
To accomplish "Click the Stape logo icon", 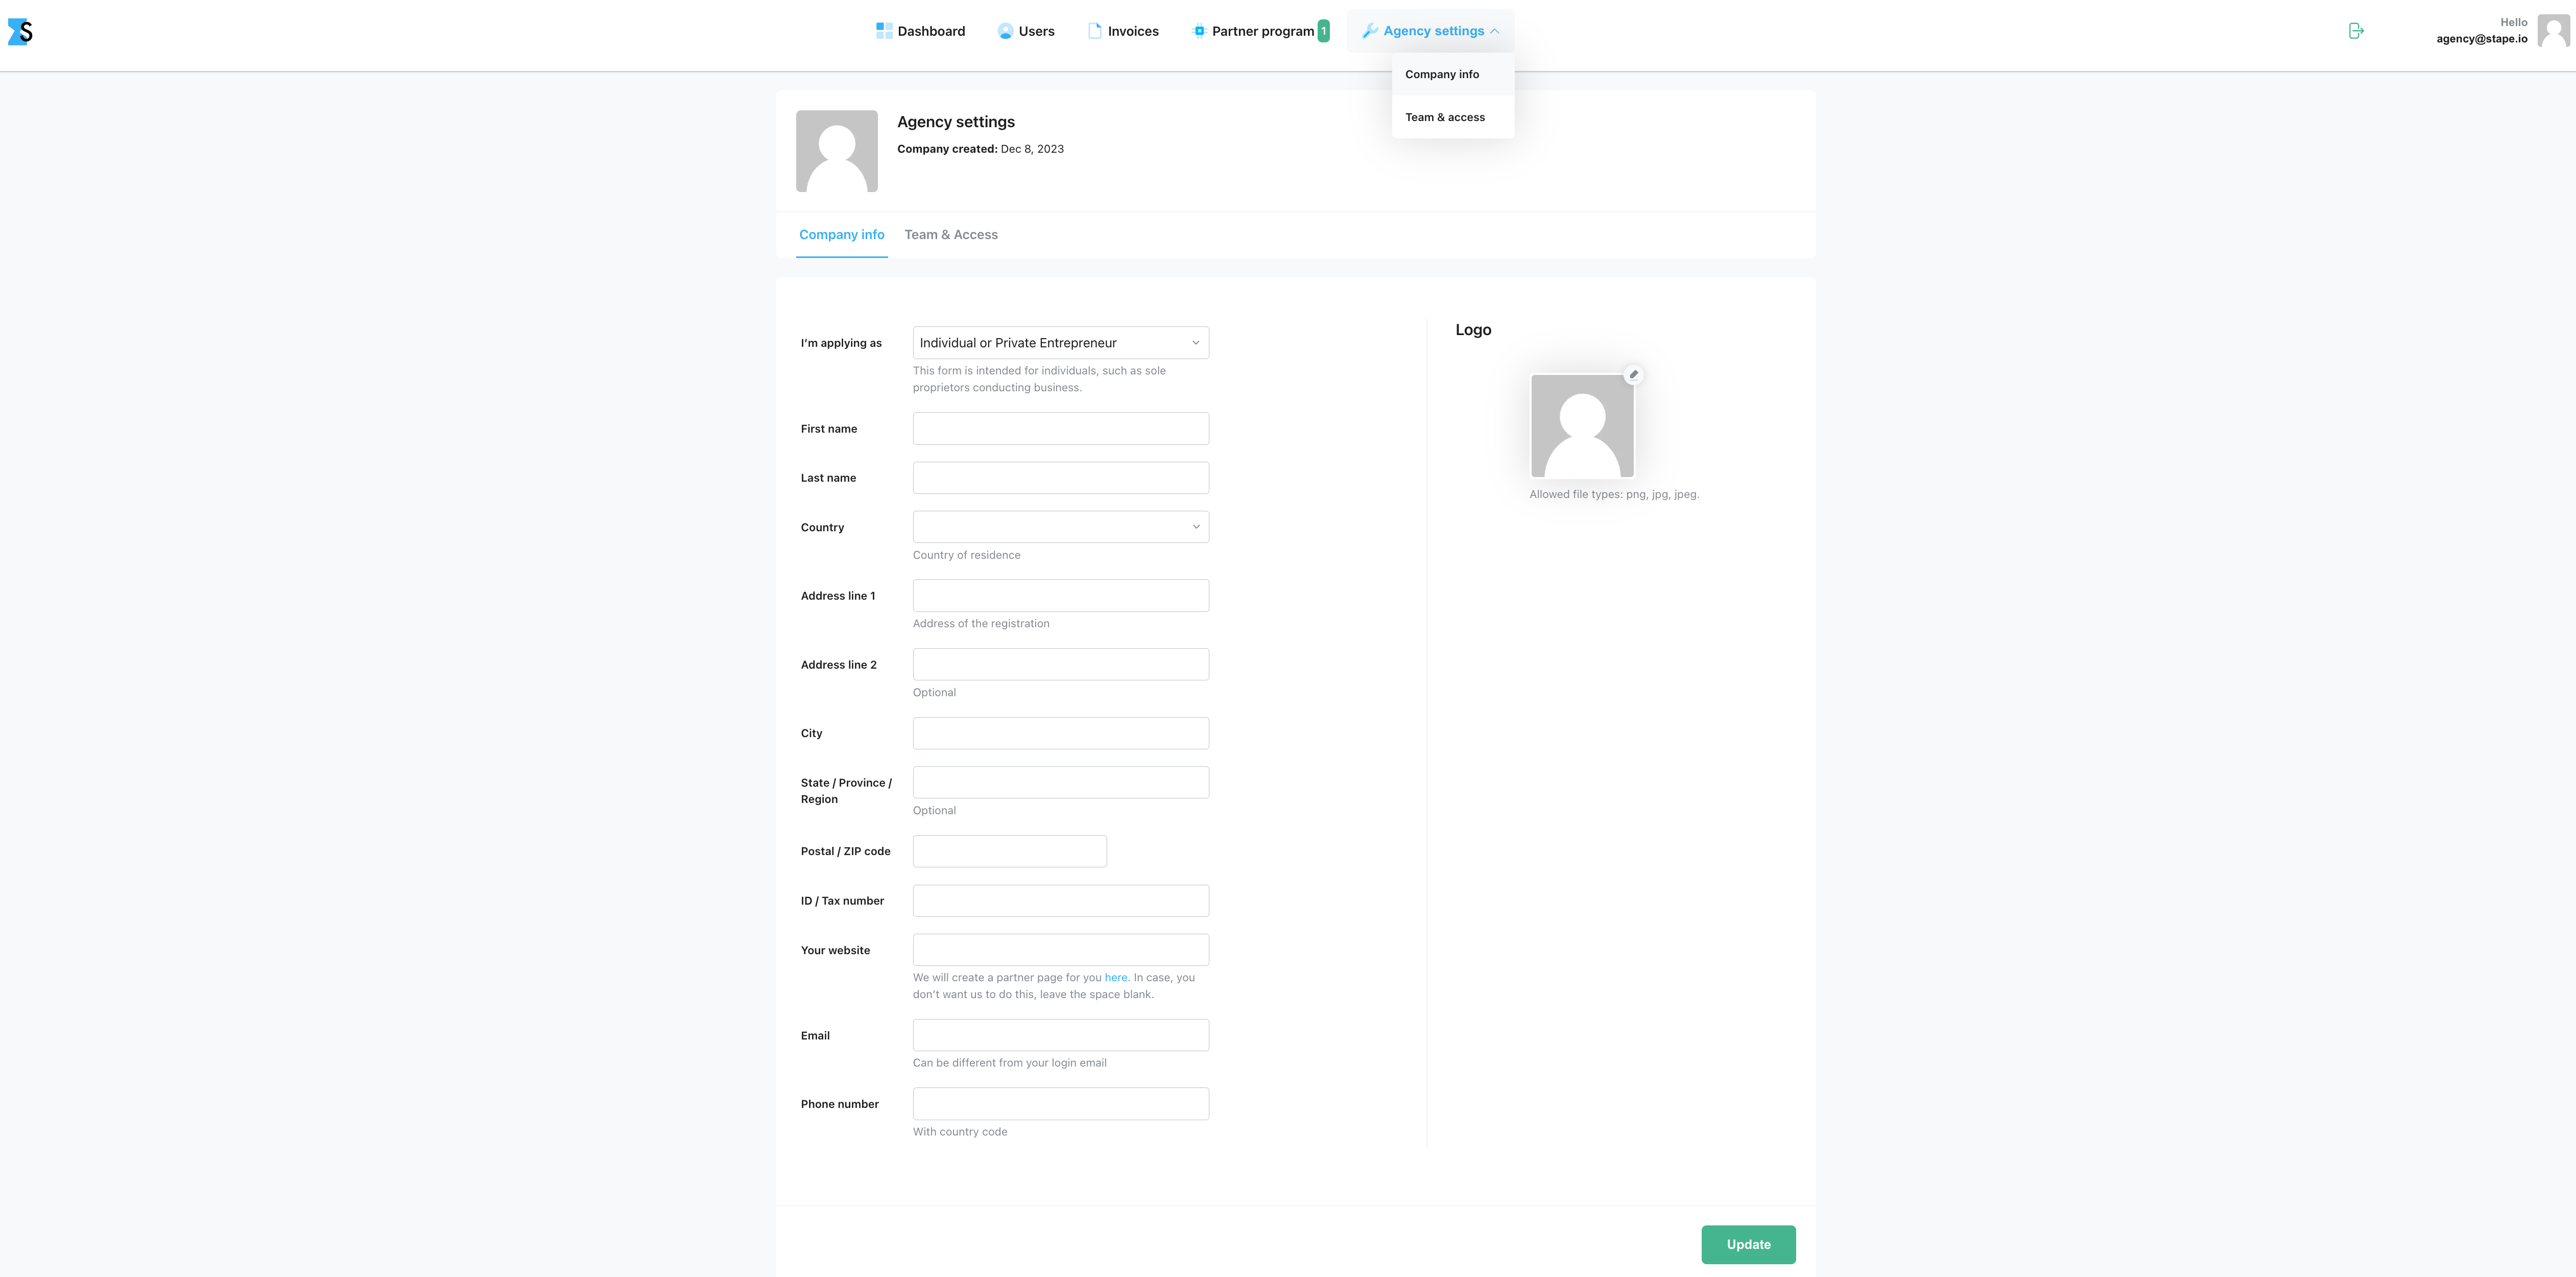I will [20, 32].
